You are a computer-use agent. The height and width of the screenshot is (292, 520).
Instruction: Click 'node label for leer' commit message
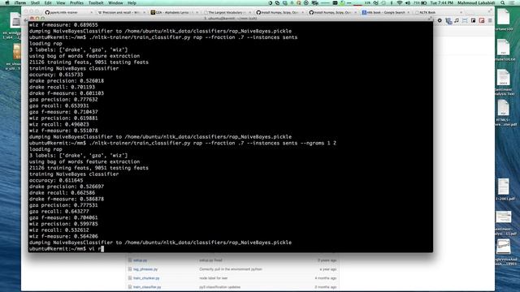point(214,278)
